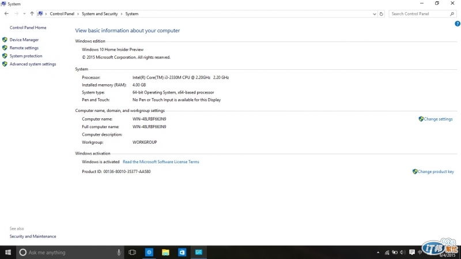Click Product ID 00136-80010-35377-AA580
Screen dimensions: 461x259
pos(116,171)
